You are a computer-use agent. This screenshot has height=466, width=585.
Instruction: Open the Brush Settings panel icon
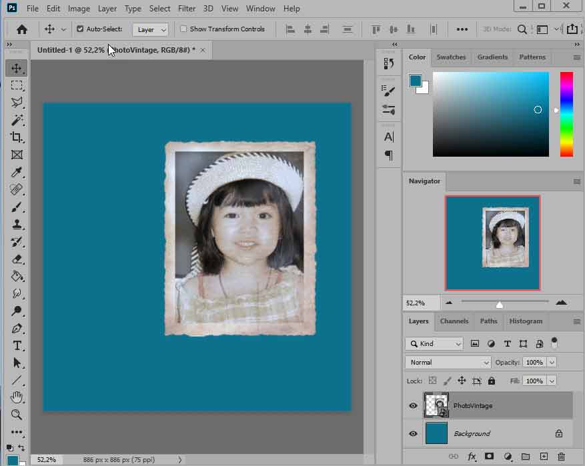pyautogui.click(x=388, y=90)
